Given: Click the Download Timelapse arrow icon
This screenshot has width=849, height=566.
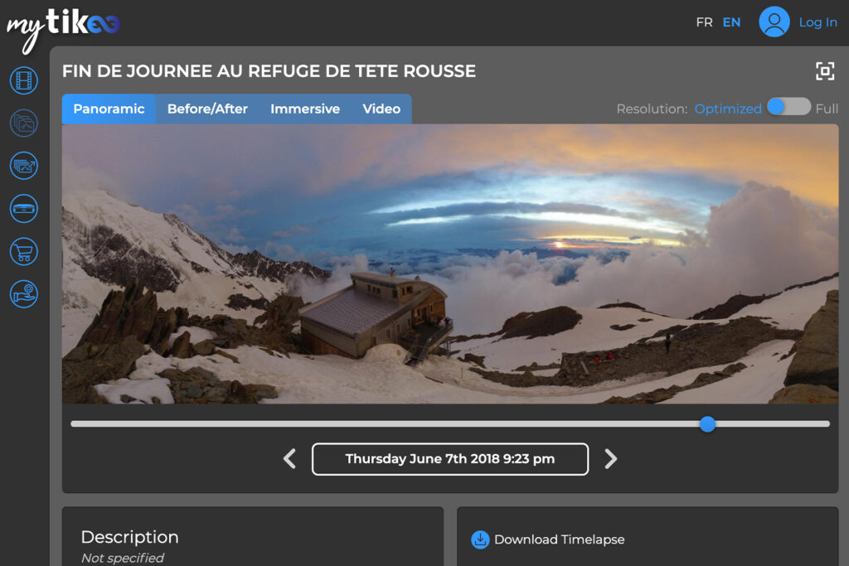Looking at the screenshot, I should coord(480,539).
